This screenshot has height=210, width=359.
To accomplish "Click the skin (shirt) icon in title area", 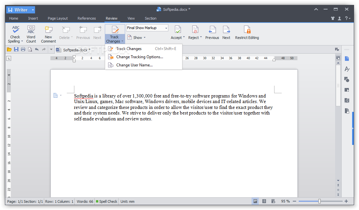I will click(333, 18).
